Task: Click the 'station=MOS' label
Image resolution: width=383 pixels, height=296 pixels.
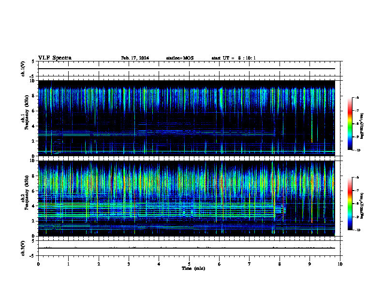Action: coord(180,58)
